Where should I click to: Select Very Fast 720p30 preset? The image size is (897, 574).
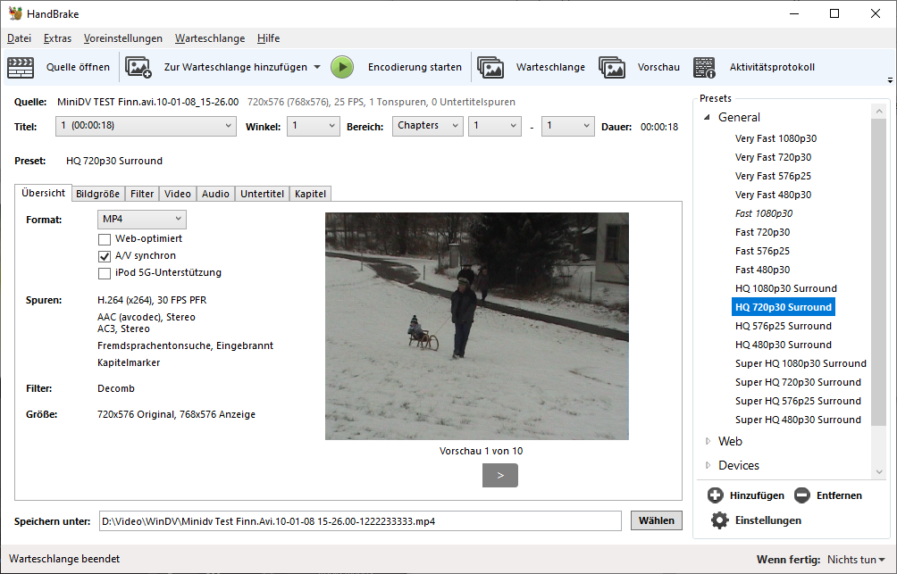click(x=773, y=157)
